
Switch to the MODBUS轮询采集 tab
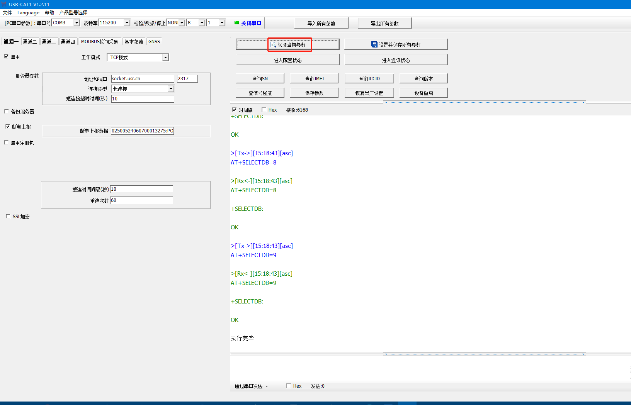[x=99, y=42]
